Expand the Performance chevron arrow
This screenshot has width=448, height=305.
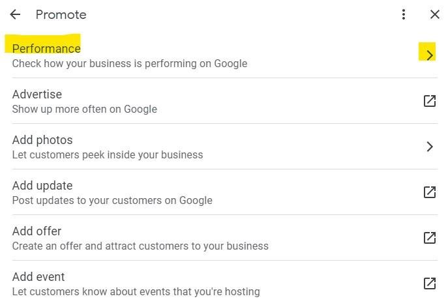coord(430,55)
